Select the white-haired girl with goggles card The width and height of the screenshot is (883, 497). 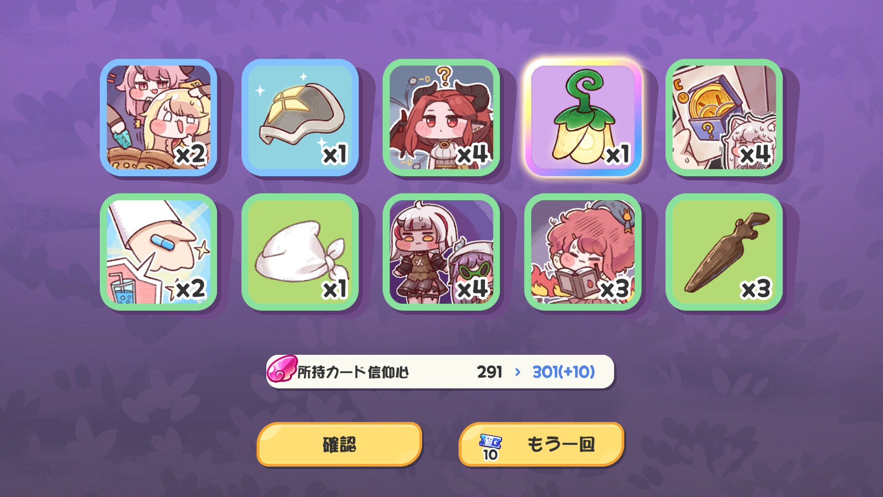(x=441, y=252)
